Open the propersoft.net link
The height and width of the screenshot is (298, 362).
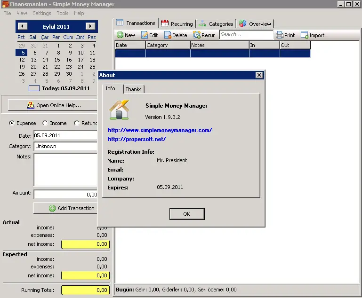tap(137, 139)
